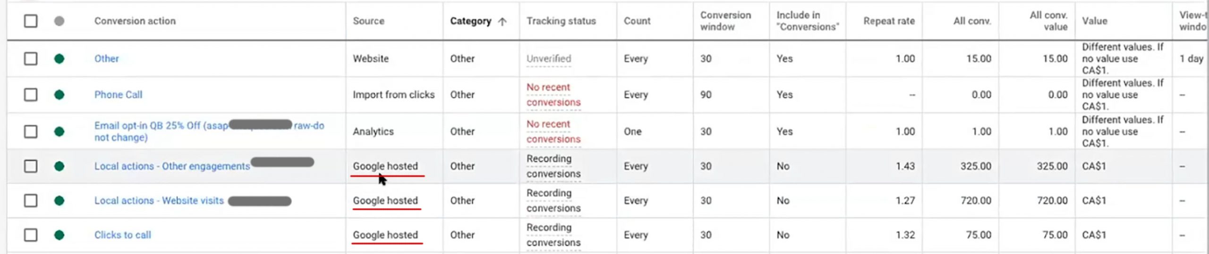This screenshot has width=1209, height=254.
Task: Click green status dot beside Other conversion action
Action: click(59, 59)
